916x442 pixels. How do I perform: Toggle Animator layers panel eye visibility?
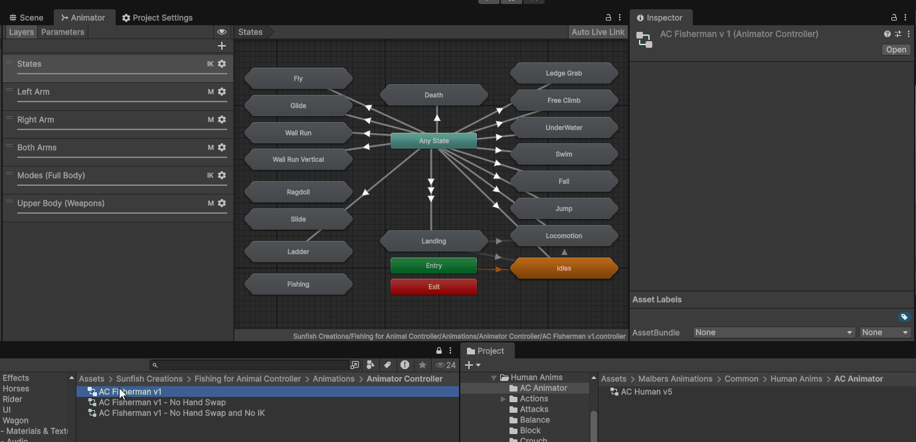[x=222, y=32]
